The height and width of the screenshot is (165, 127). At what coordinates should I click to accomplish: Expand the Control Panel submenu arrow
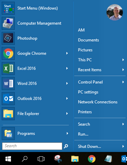(x=123, y=82)
